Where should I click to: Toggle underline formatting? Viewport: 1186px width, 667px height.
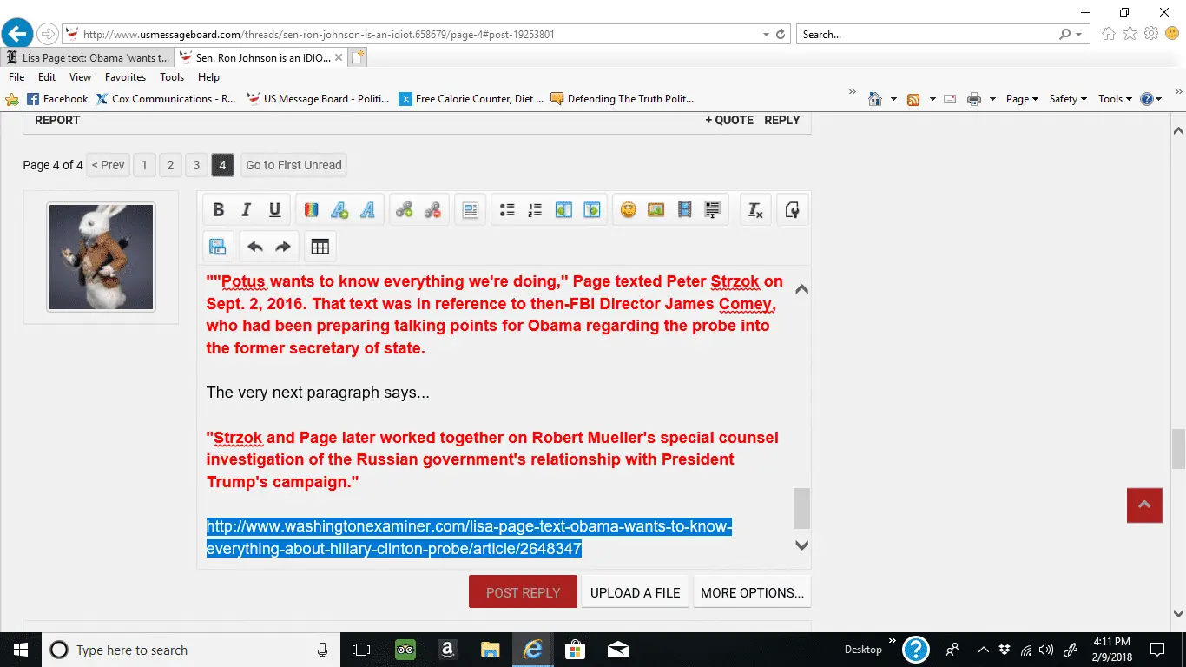(274, 210)
